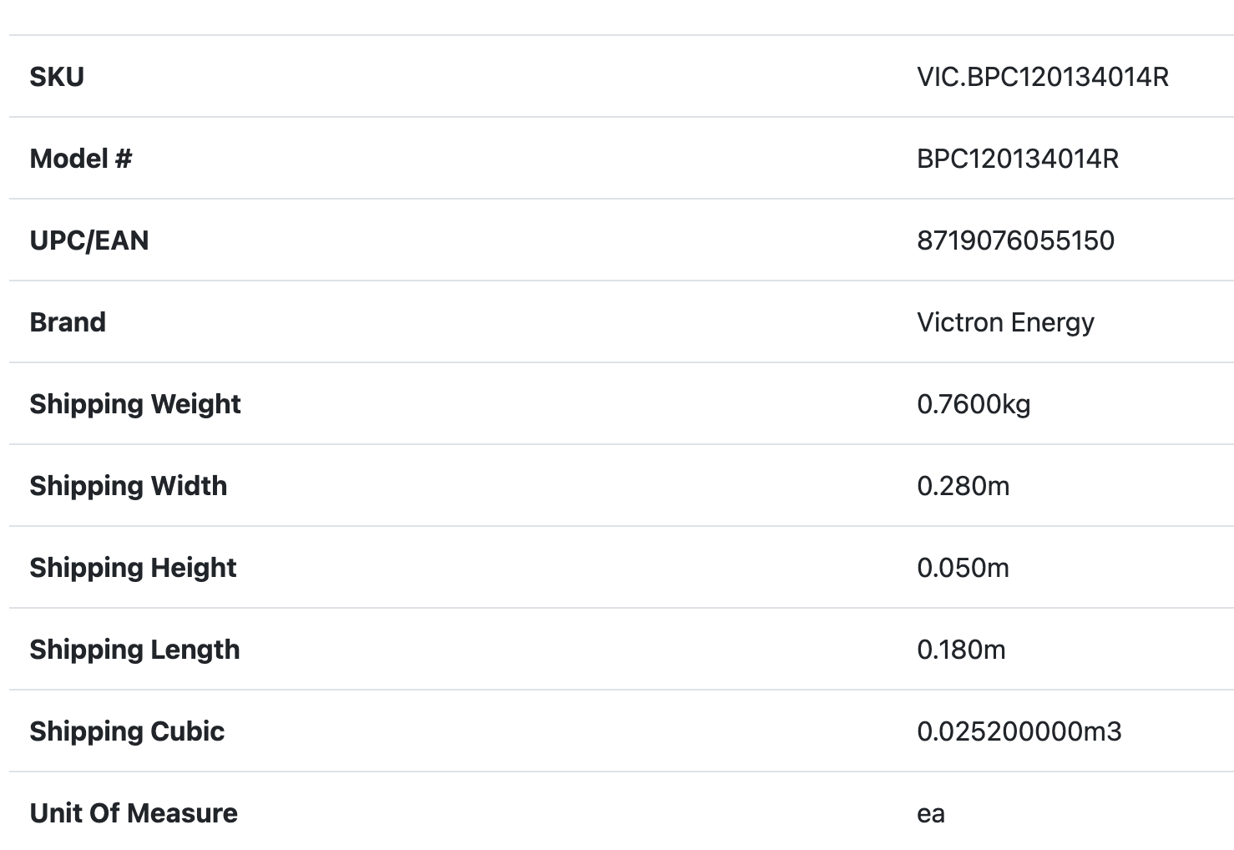
Task: Select the model number BPC120134014R
Action: [x=1017, y=159]
